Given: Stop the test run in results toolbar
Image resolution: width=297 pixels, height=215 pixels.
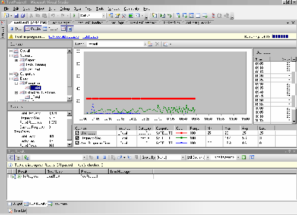Looking at the screenshot, I should pos(105,158).
